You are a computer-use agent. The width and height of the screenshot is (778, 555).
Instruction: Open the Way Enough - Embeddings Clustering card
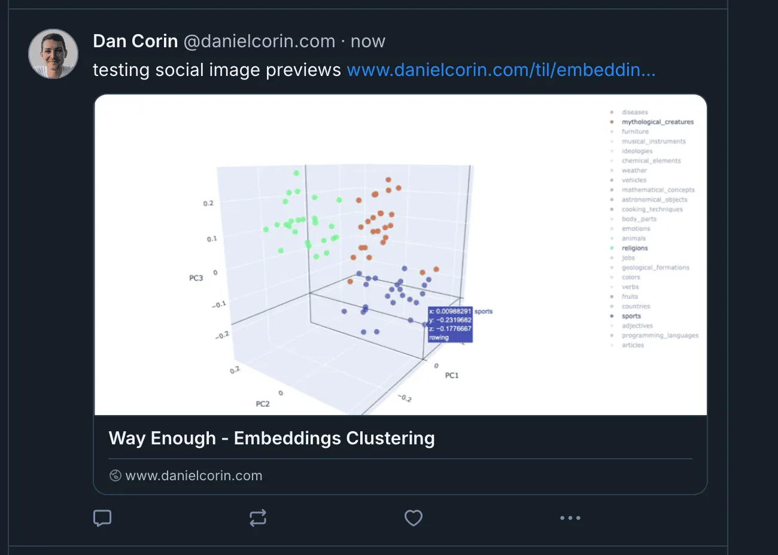click(x=271, y=438)
